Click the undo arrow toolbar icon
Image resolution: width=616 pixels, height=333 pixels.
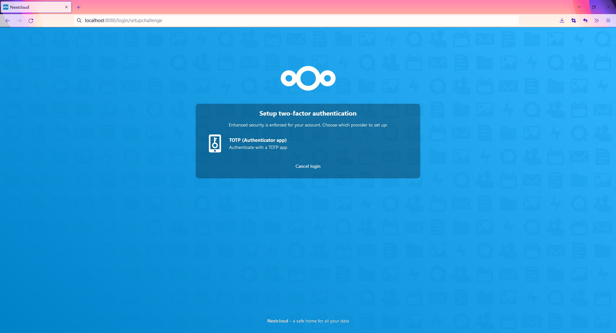click(585, 20)
